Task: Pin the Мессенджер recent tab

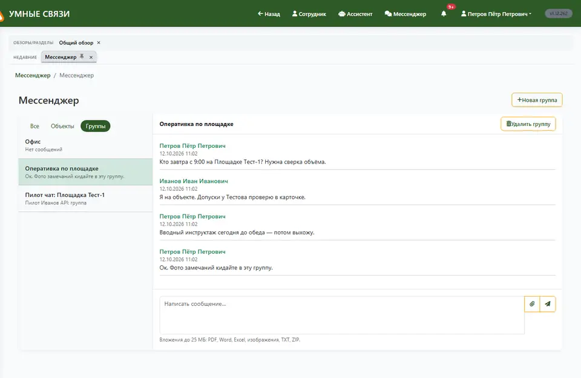Action: (82, 57)
